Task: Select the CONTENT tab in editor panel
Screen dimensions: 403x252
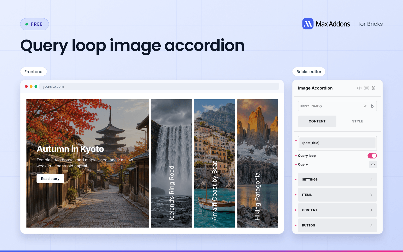Action: pyautogui.click(x=317, y=121)
